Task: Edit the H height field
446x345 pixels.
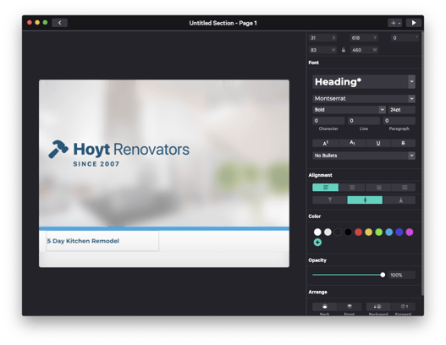Action: [x=322, y=50]
